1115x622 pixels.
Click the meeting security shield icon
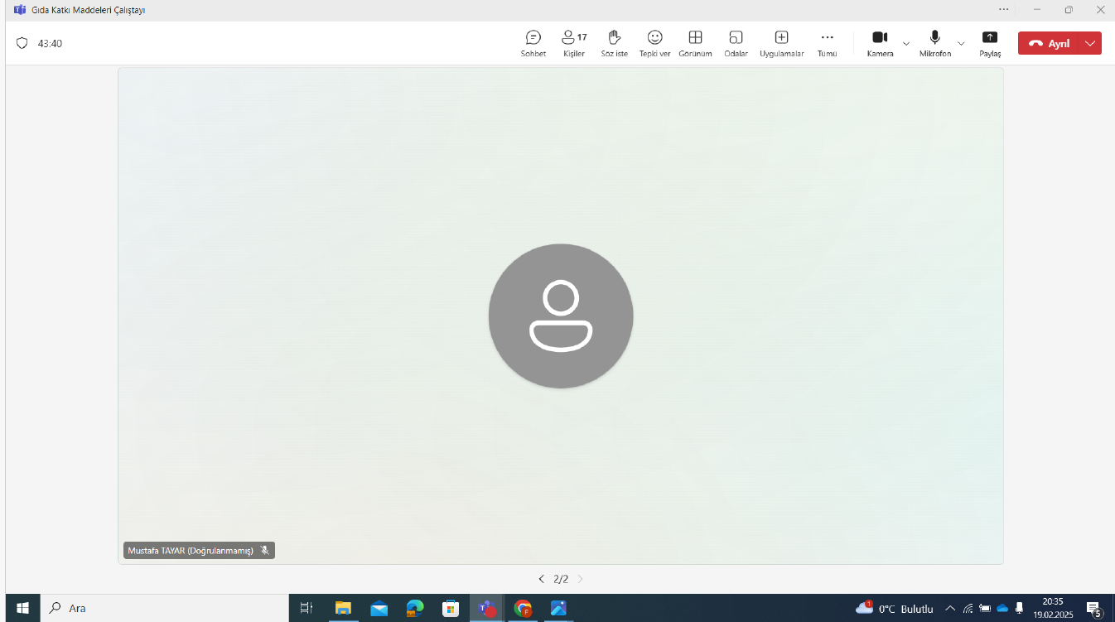pyautogui.click(x=22, y=43)
